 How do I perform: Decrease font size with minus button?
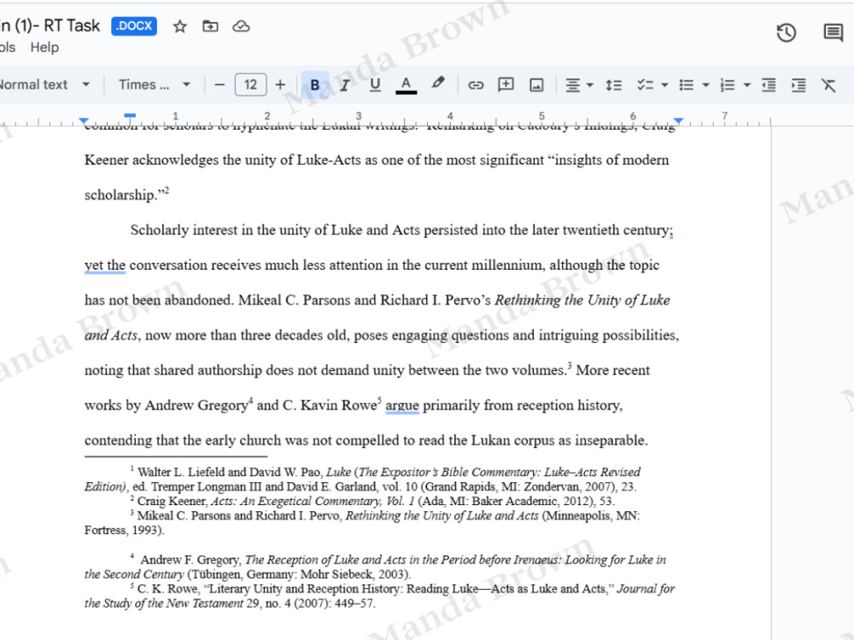pos(219,84)
